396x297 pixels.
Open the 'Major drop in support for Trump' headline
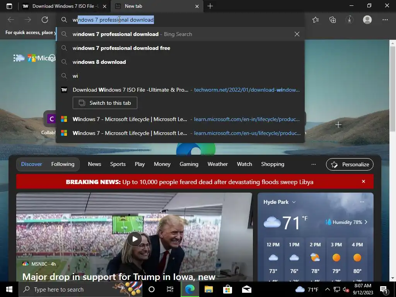[x=119, y=277]
